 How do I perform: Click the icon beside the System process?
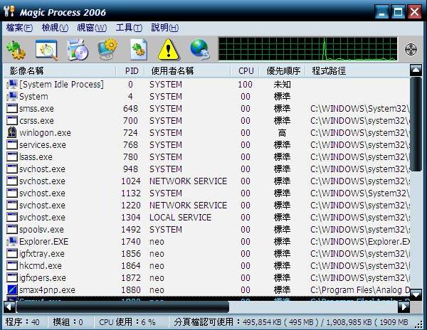12,96
